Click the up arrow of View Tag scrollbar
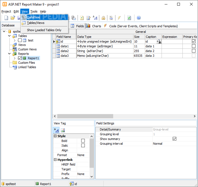The width and height of the screenshot is (198, 187). point(92,136)
